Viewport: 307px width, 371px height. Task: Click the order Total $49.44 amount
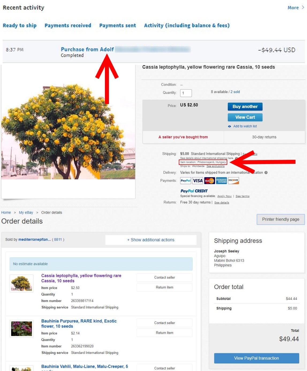[289, 339]
